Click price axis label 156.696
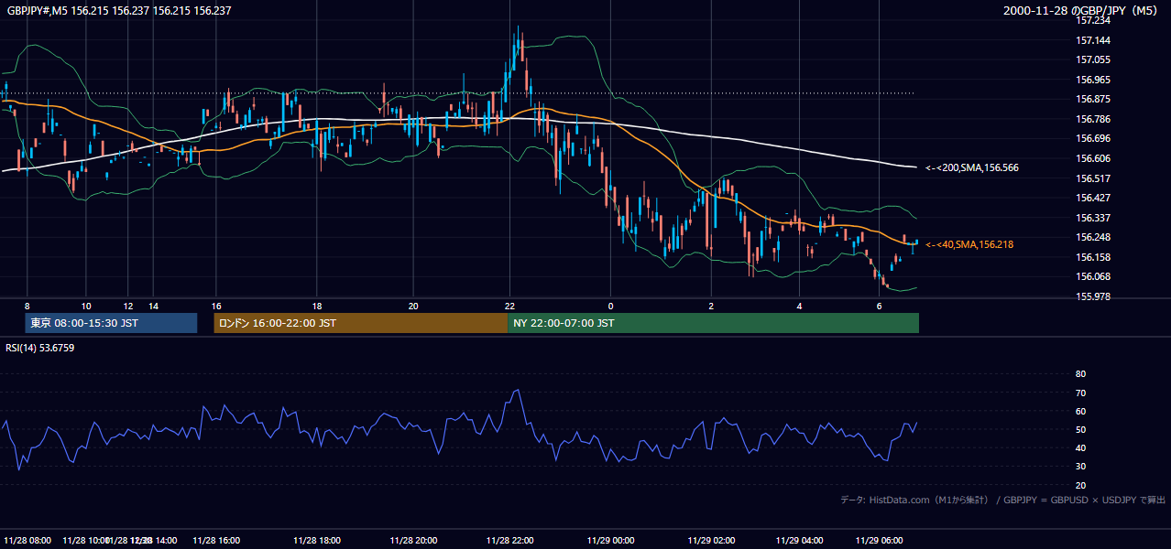Image resolution: width=1171 pixels, height=549 pixels. click(x=1093, y=138)
